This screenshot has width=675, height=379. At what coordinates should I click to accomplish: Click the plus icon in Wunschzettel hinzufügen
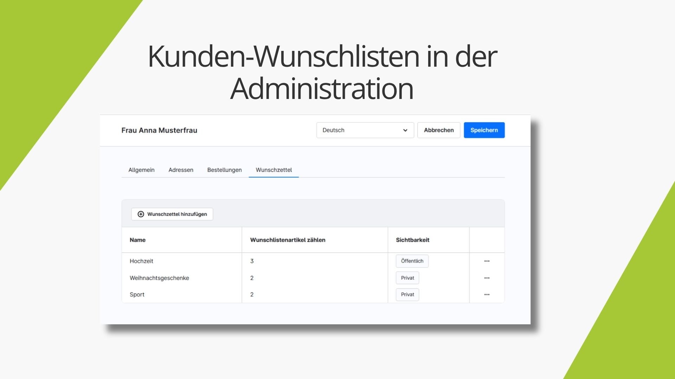[141, 214]
